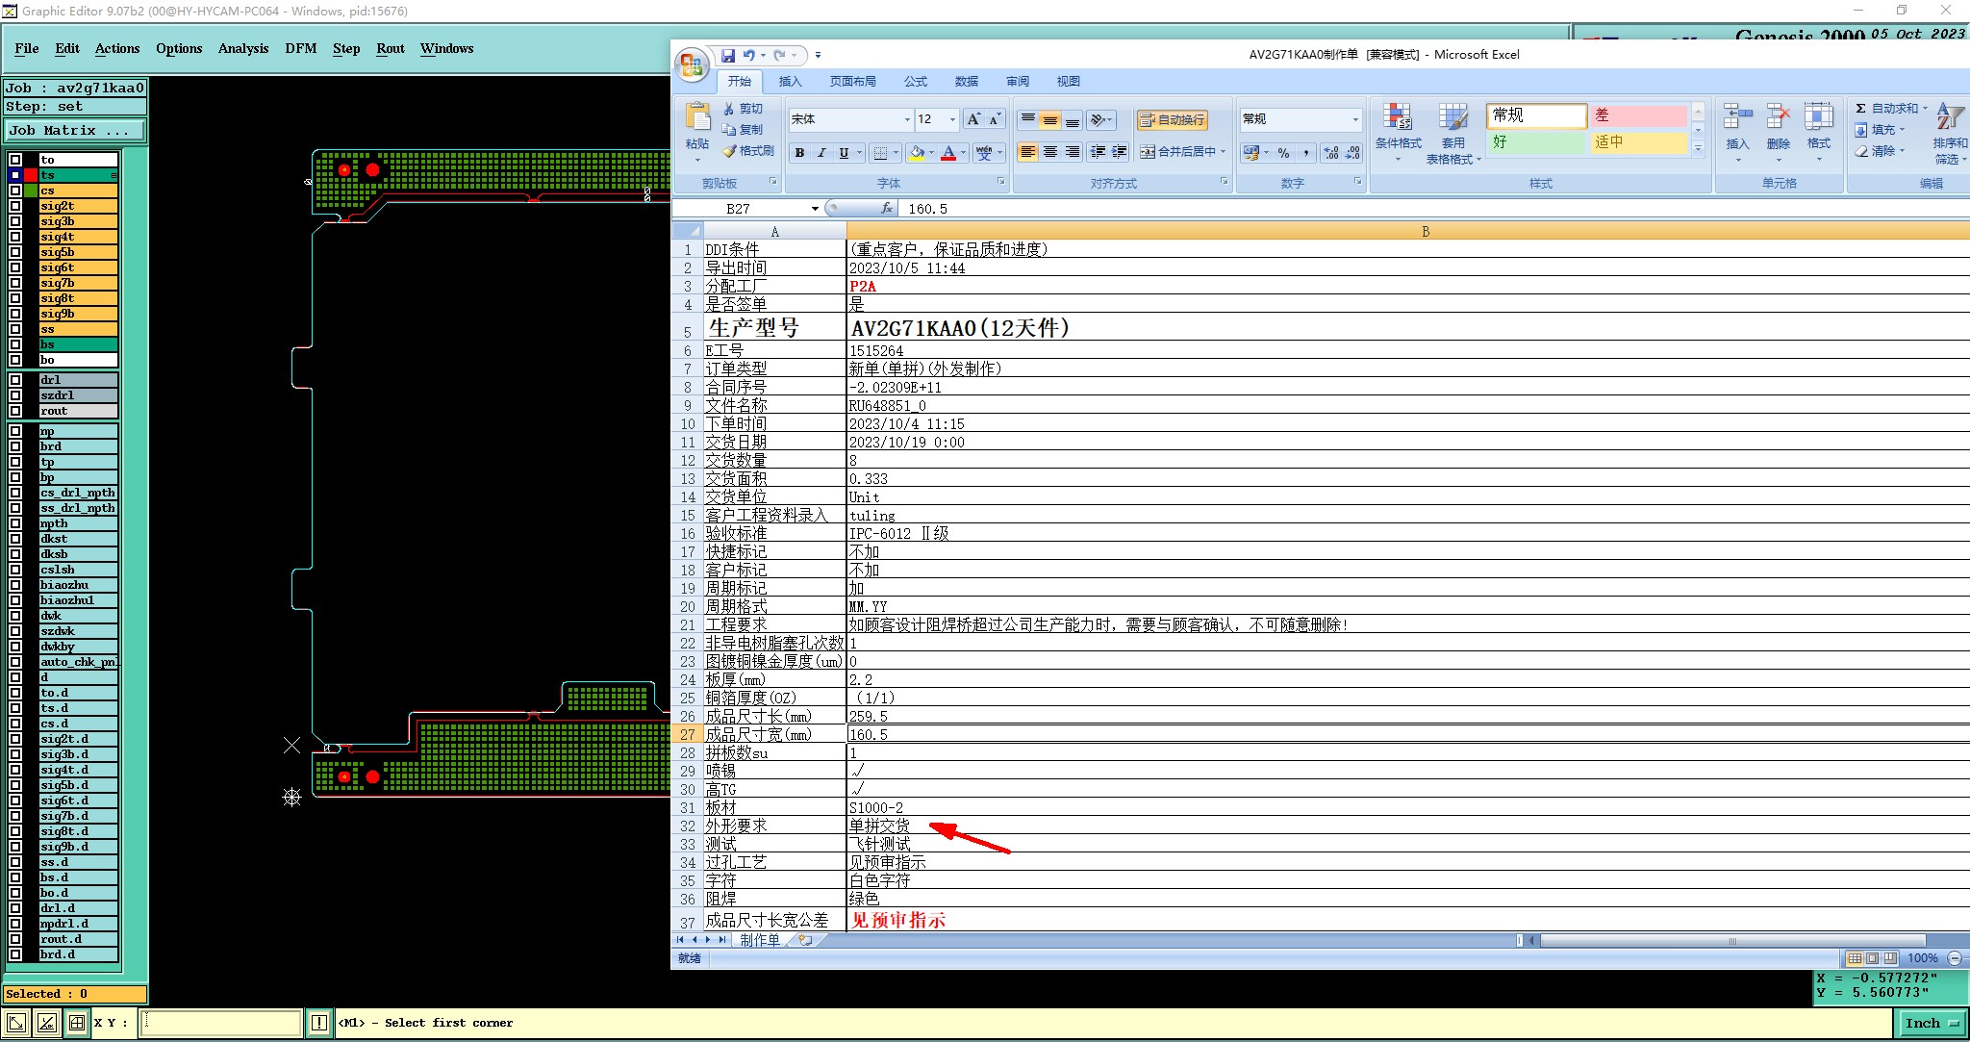Open the number format dropdown 常规
The height and width of the screenshot is (1042, 1970).
point(1355,119)
